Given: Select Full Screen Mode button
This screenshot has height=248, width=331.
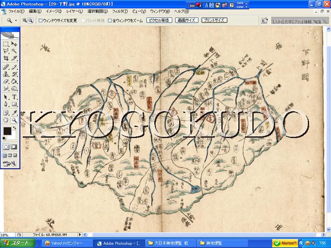Looking at the screenshot, I should (x=15, y=155).
